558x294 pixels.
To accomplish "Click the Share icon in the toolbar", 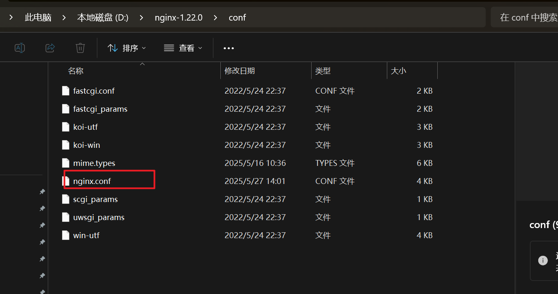I will 50,47.
